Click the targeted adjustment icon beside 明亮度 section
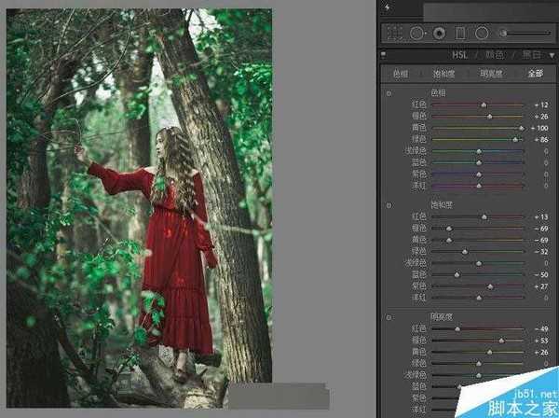This screenshot has height=418, width=559. pos(389,317)
